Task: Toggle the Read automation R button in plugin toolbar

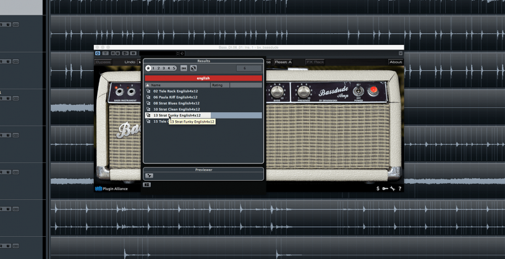Action: (113, 54)
